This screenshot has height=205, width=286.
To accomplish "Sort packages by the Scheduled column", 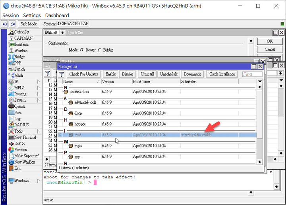I will tap(209, 81).
